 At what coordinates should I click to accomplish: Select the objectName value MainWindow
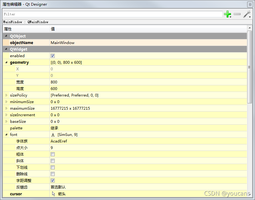point(62,42)
